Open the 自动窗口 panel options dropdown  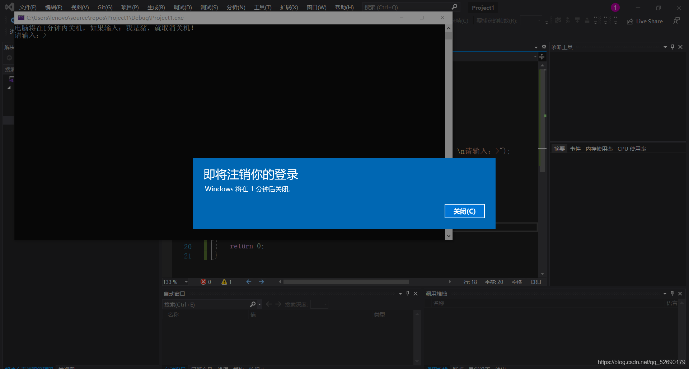pyautogui.click(x=400, y=294)
